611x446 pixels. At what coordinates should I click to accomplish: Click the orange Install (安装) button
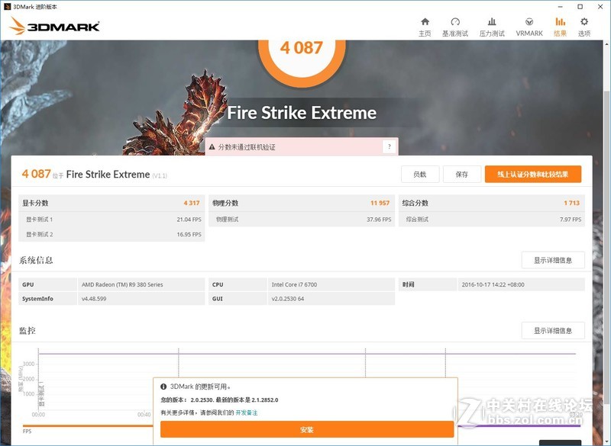[307, 430]
